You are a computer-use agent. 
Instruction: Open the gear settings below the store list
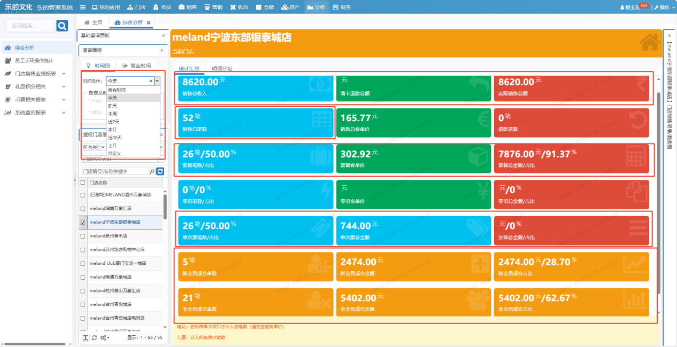[104, 337]
